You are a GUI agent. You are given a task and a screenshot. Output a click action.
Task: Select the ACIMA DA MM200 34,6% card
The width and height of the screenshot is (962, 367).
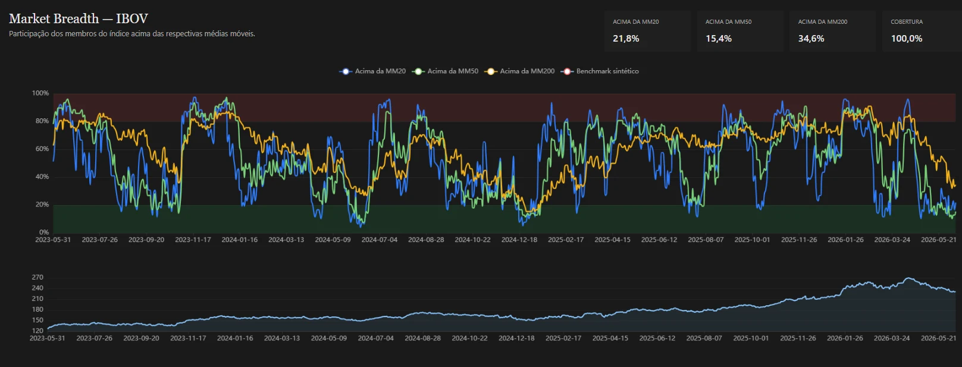(832, 31)
